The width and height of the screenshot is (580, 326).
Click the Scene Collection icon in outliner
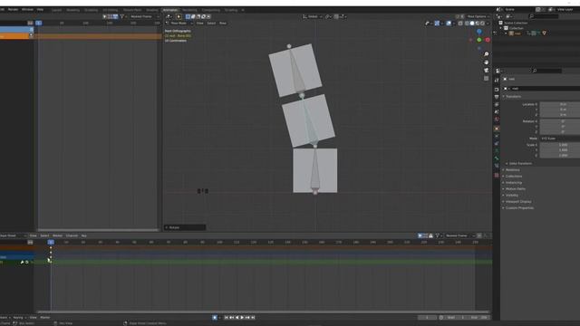(501, 23)
